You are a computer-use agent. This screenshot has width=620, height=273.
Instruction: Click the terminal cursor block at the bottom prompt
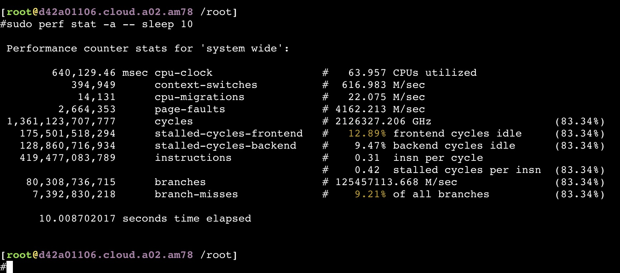(10, 267)
